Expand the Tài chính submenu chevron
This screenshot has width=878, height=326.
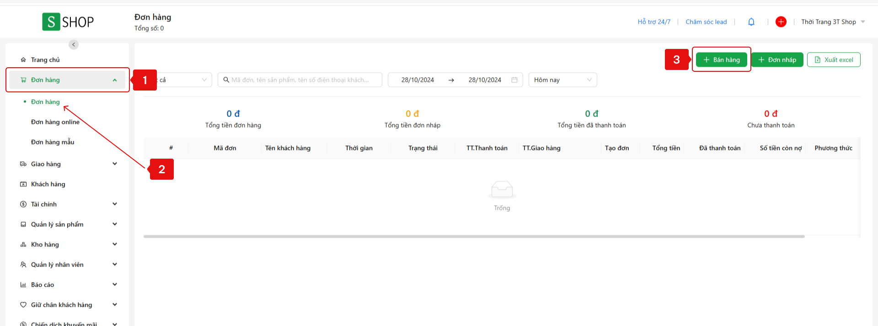click(x=115, y=204)
